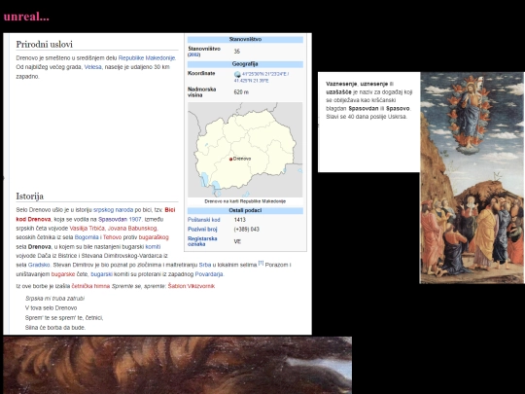Select the population value 35
The width and height of the screenshot is (525, 394).
tap(236, 52)
